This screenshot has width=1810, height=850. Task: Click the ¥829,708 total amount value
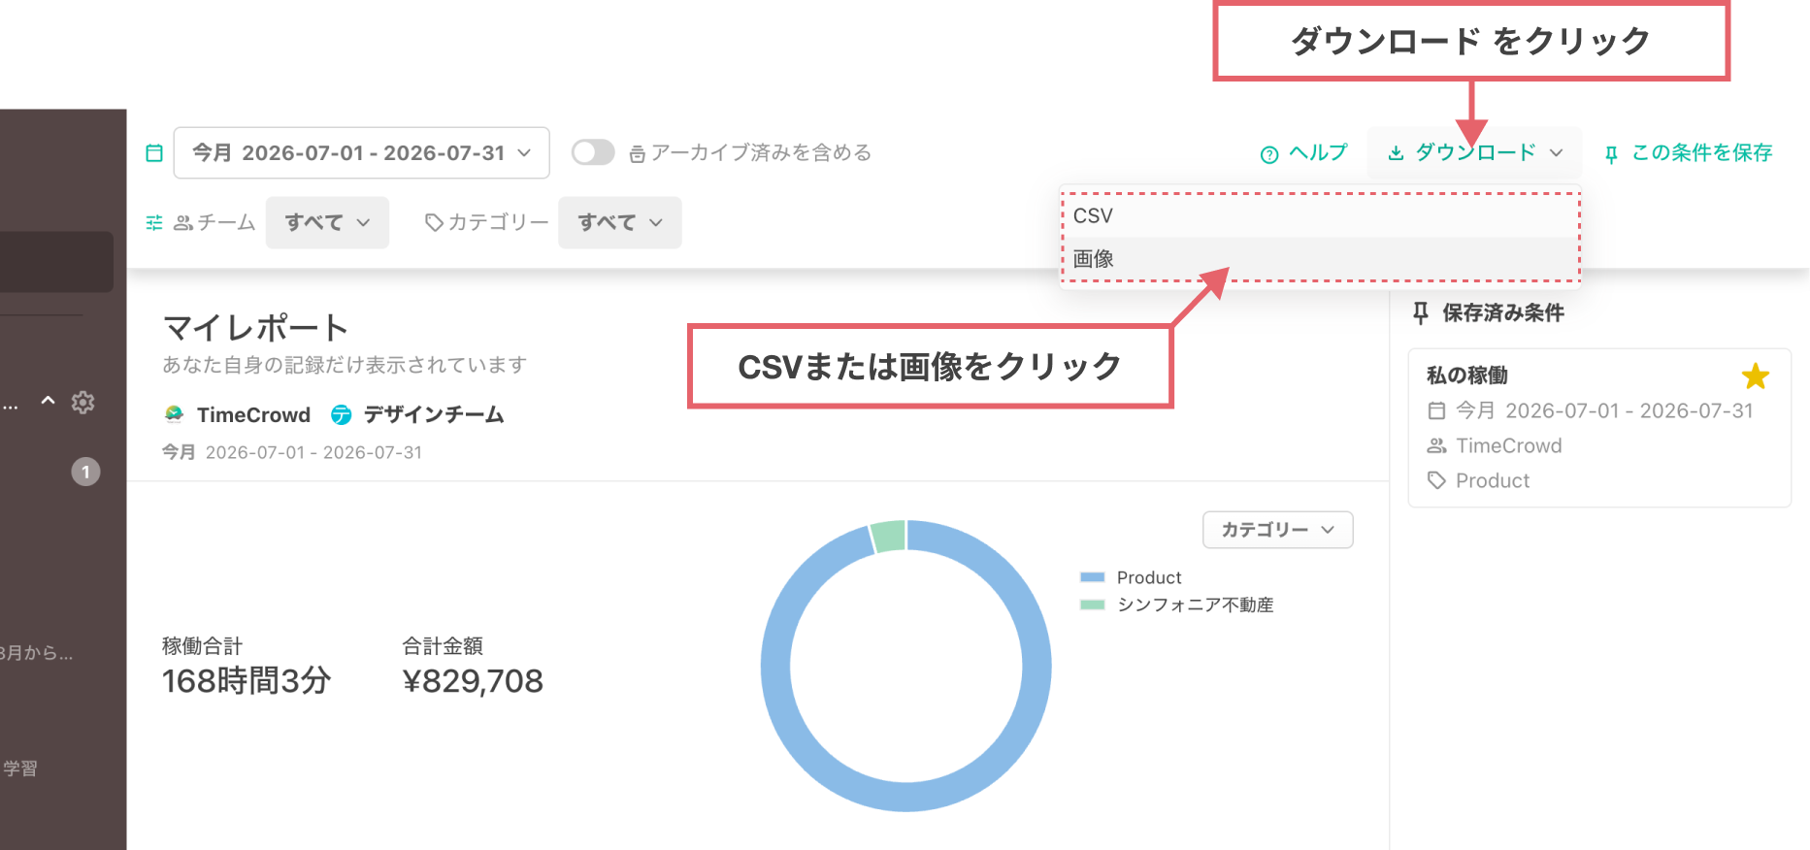(473, 681)
